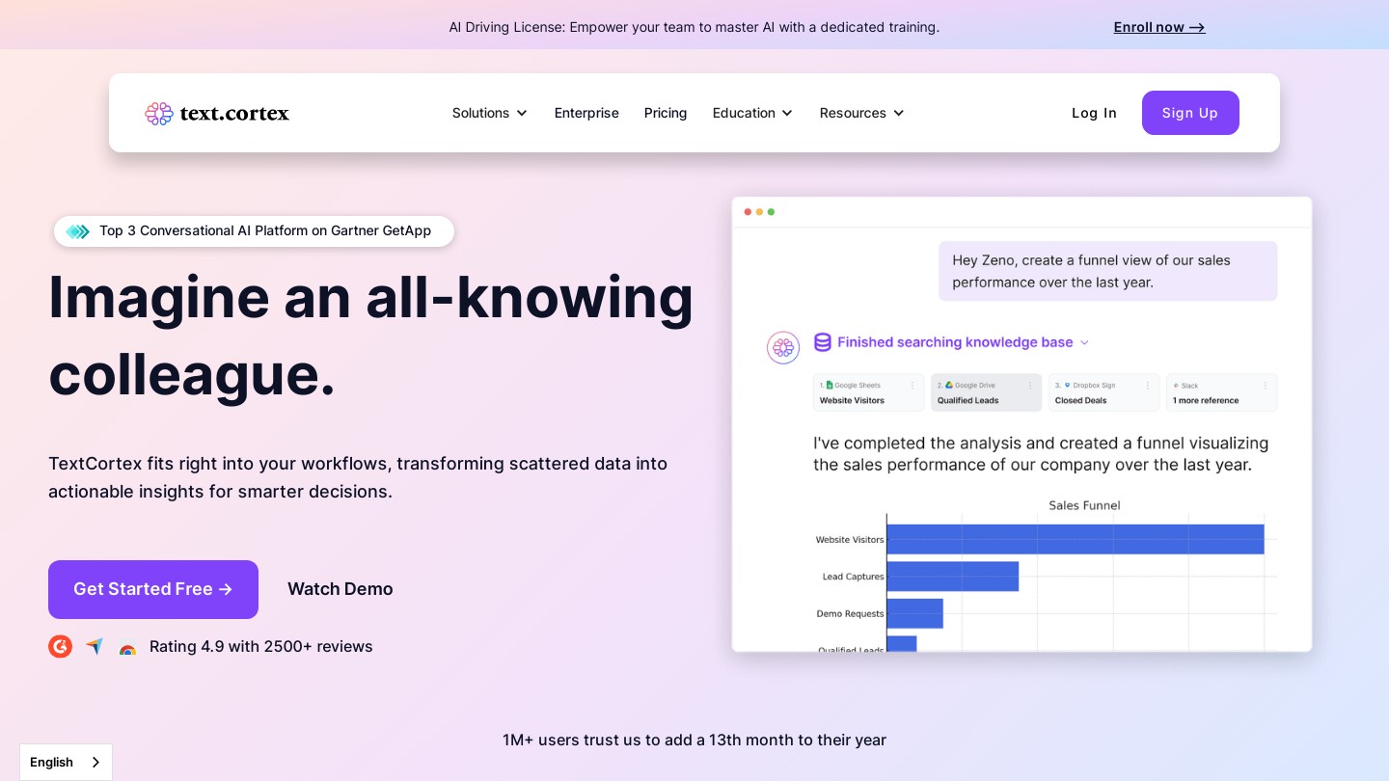
Task: Open the three-dot menu on Website Visitors card
Action: click(x=912, y=386)
